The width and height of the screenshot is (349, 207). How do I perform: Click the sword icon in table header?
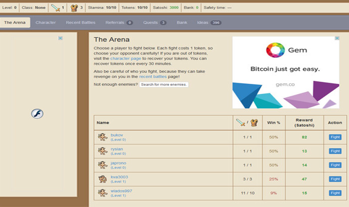[x=240, y=122]
